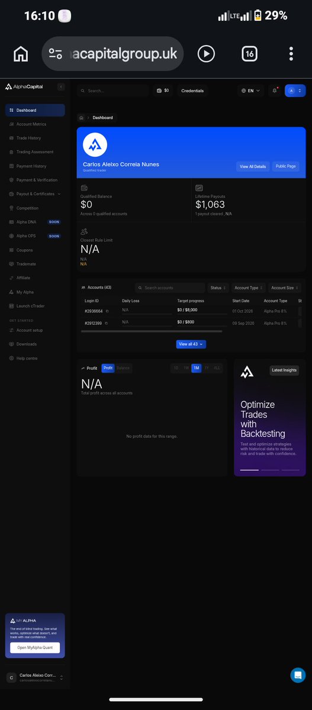The width and height of the screenshot is (312, 710).
Task: Open Account setup
Action: point(35,330)
